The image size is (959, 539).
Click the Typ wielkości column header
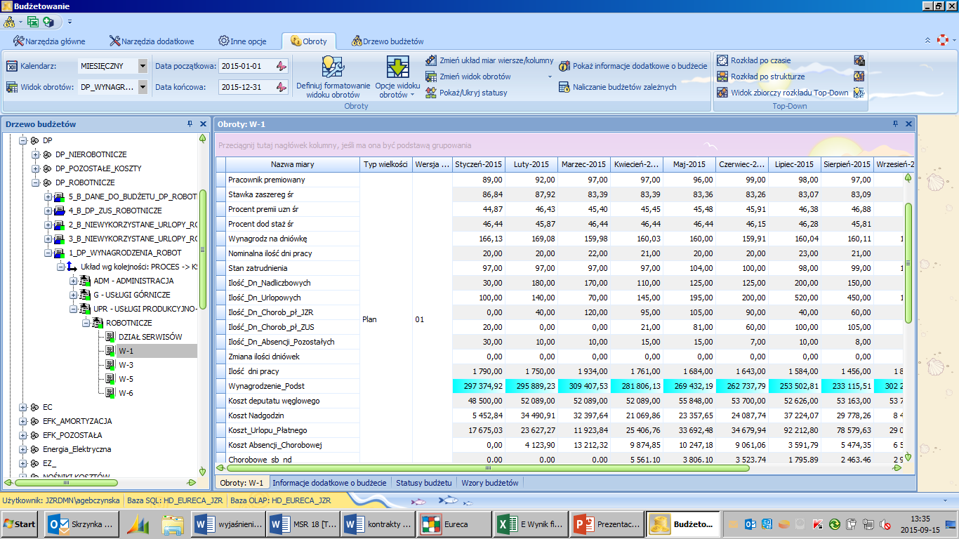pos(385,164)
